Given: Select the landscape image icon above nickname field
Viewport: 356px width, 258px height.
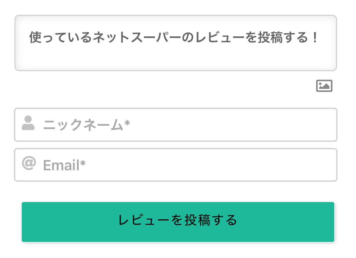Looking at the screenshot, I should [x=324, y=86].
